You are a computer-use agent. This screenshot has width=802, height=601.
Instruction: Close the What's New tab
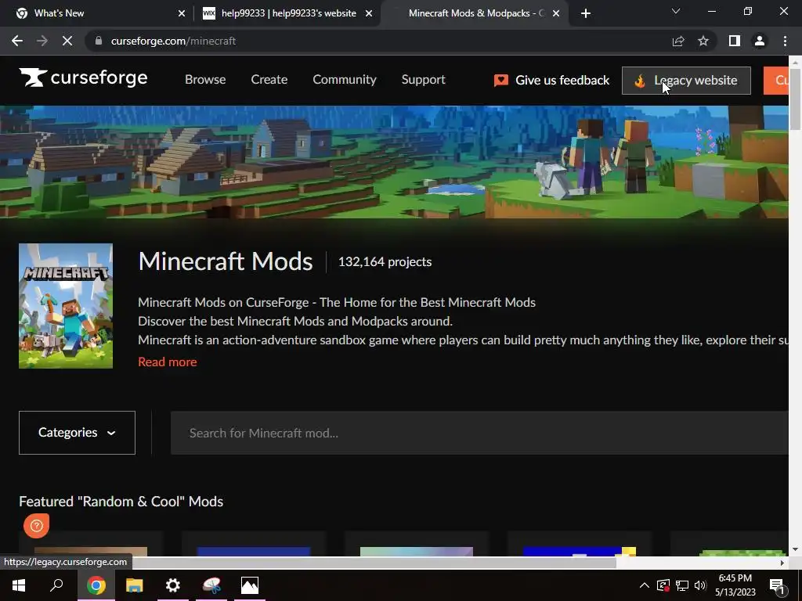pyautogui.click(x=182, y=13)
